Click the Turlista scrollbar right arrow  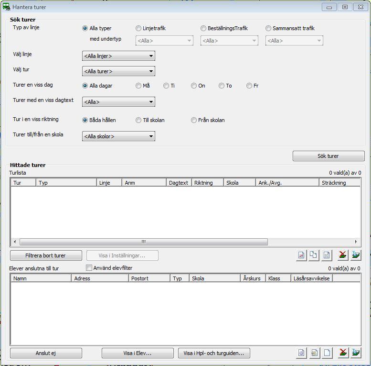click(x=356, y=242)
